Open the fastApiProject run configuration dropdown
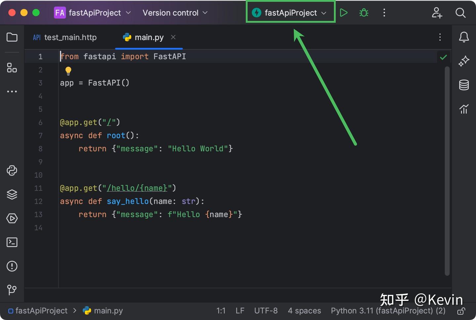 click(x=290, y=13)
